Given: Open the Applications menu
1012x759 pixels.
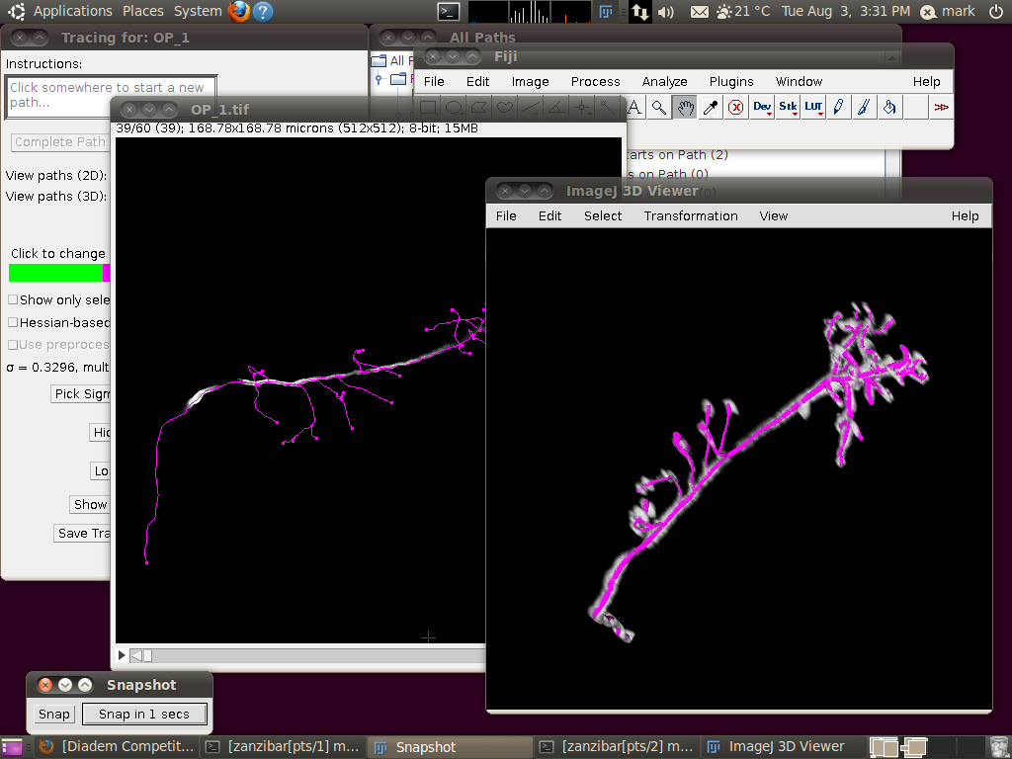Looking at the screenshot, I should tap(72, 11).
